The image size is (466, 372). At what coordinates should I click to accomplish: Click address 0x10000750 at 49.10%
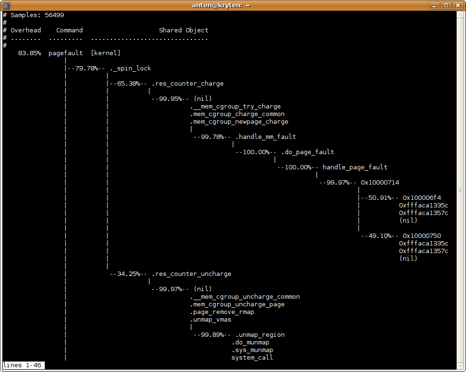pos(422,236)
